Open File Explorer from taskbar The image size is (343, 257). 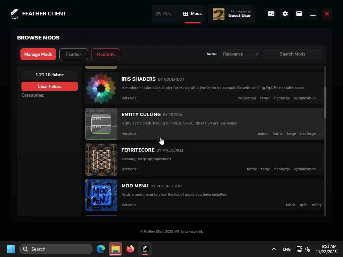pyautogui.click(x=116, y=249)
